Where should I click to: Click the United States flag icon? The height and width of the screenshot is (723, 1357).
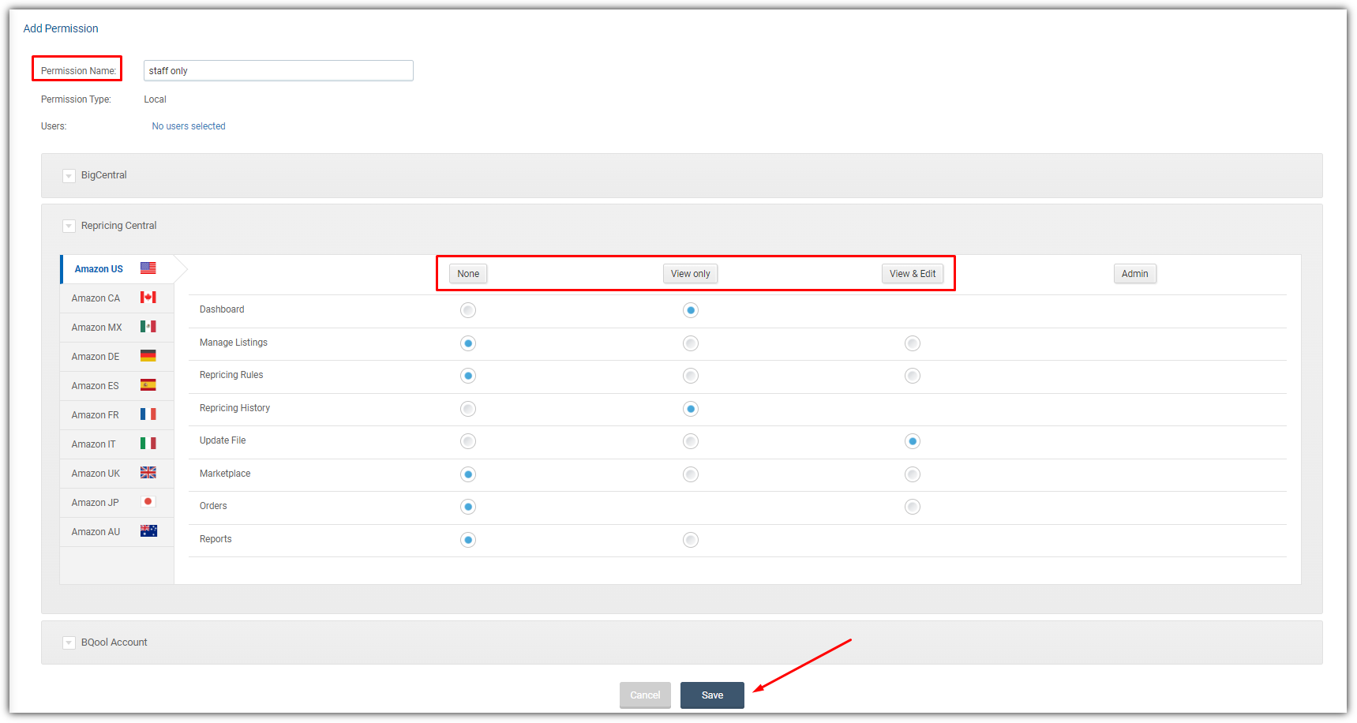pos(148,268)
